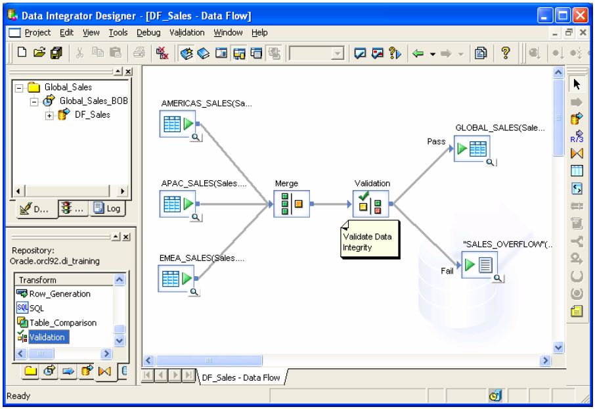Select the Merge transform node

point(292,204)
